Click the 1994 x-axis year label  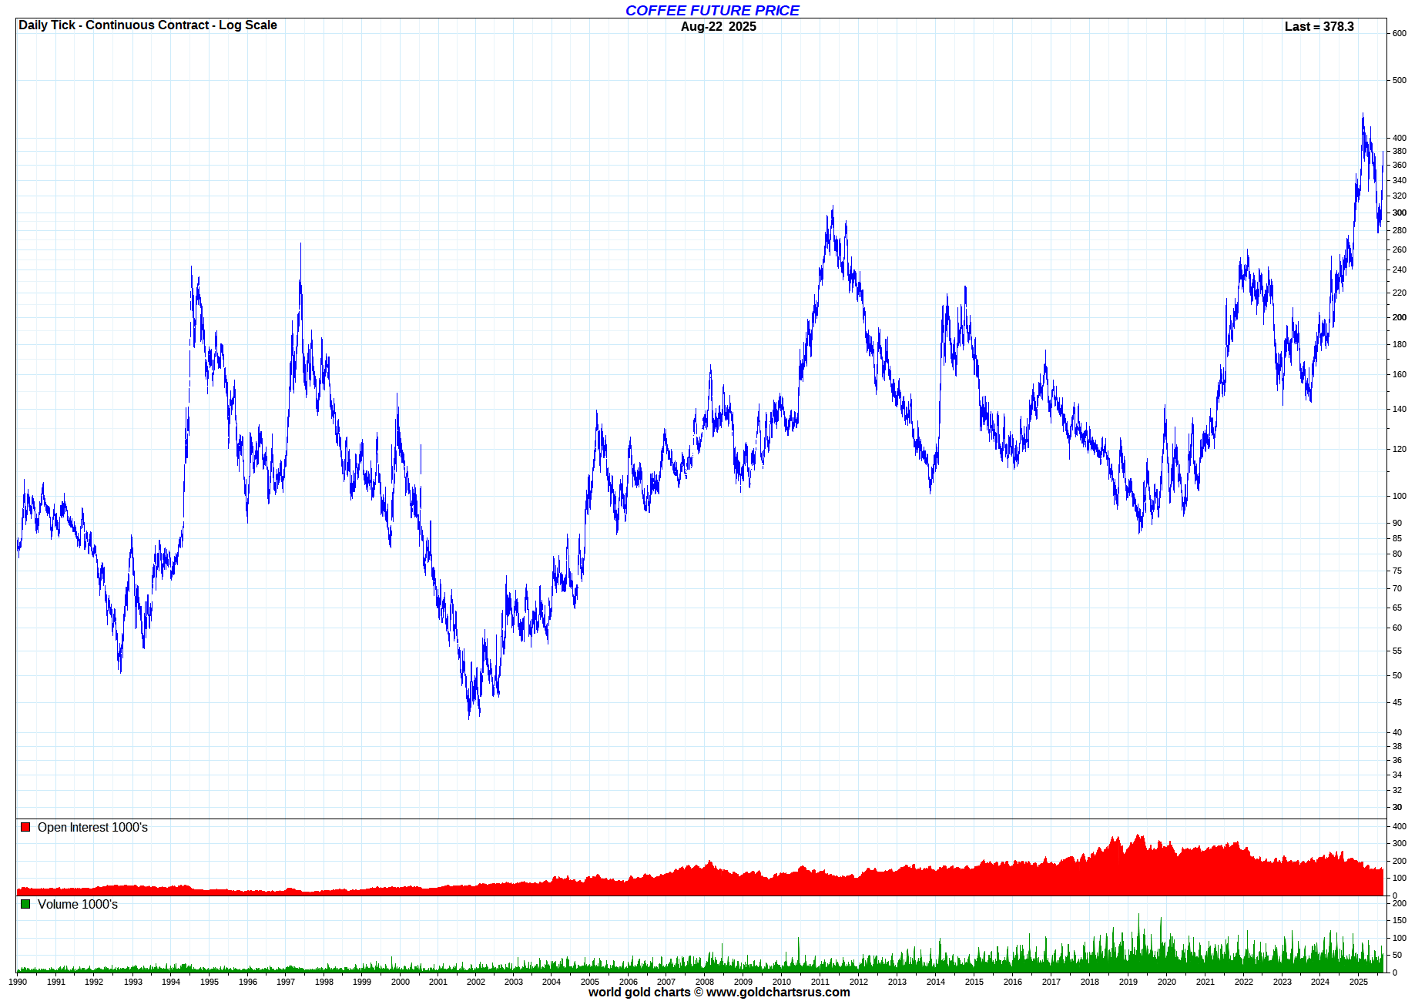click(171, 982)
